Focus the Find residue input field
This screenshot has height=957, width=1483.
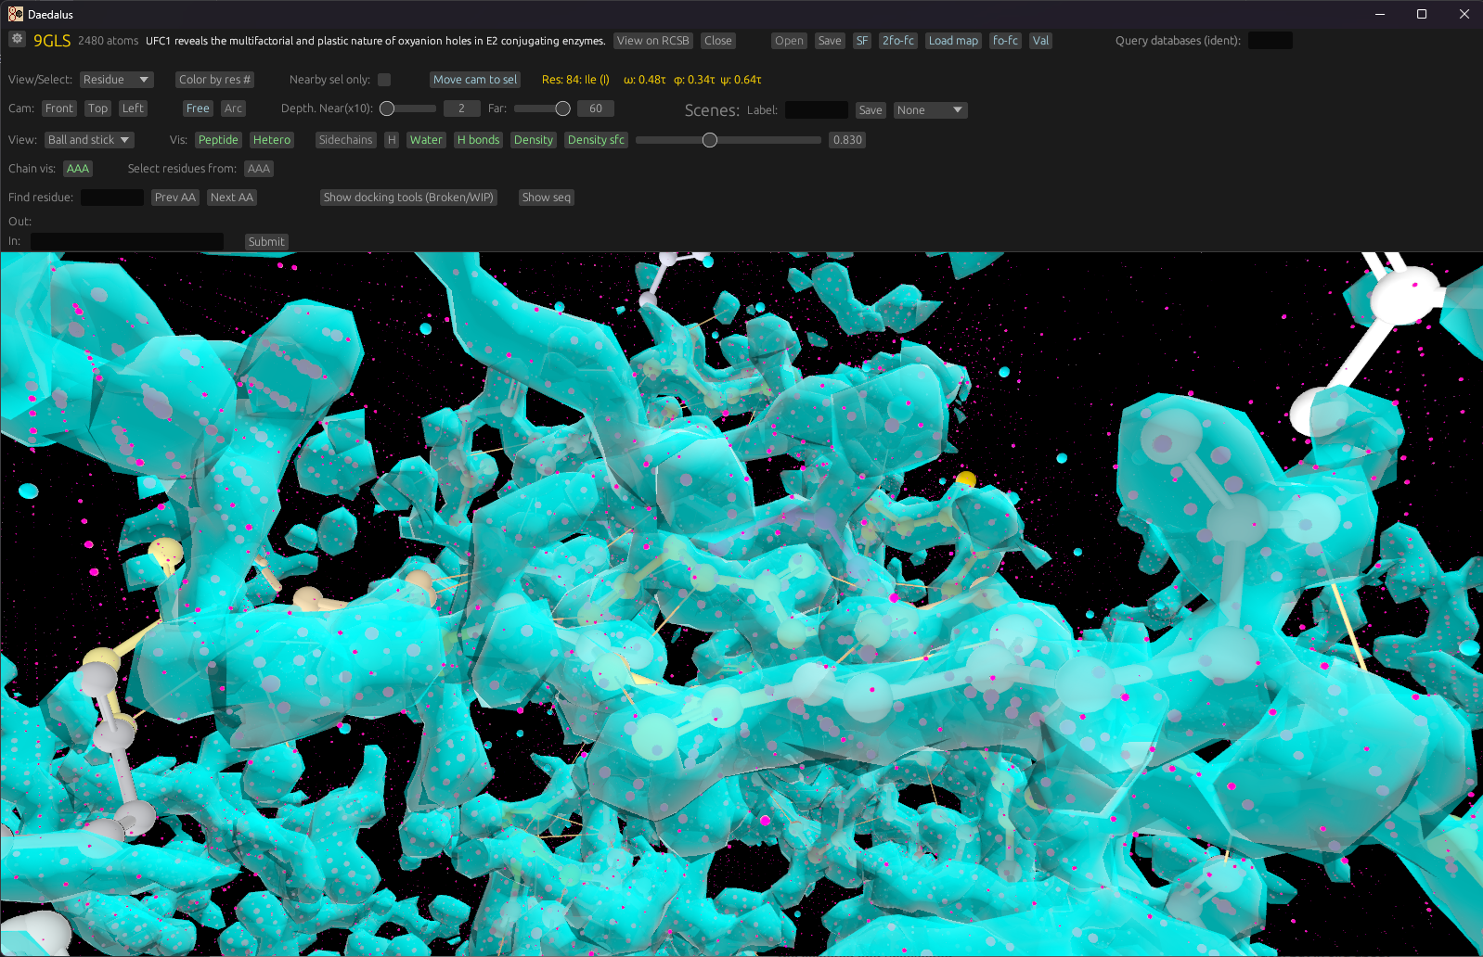[x=111, y=198]
